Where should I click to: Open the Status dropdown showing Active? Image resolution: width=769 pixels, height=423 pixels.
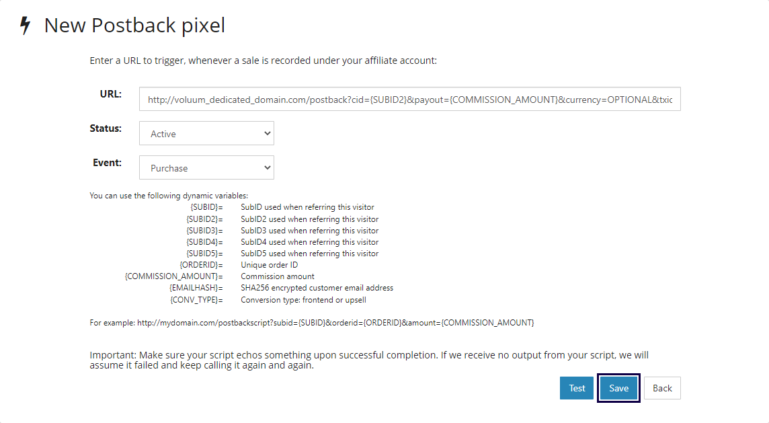[x=206, y=133]
